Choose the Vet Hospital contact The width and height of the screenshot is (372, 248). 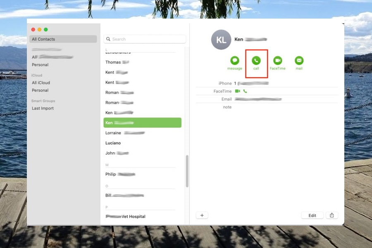click(126, 217)
